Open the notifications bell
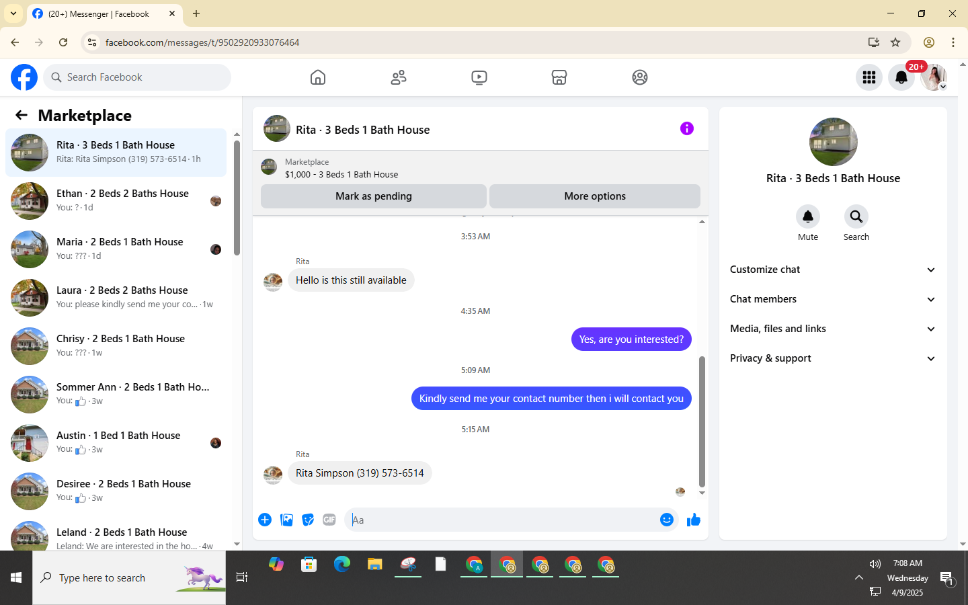 901,77
